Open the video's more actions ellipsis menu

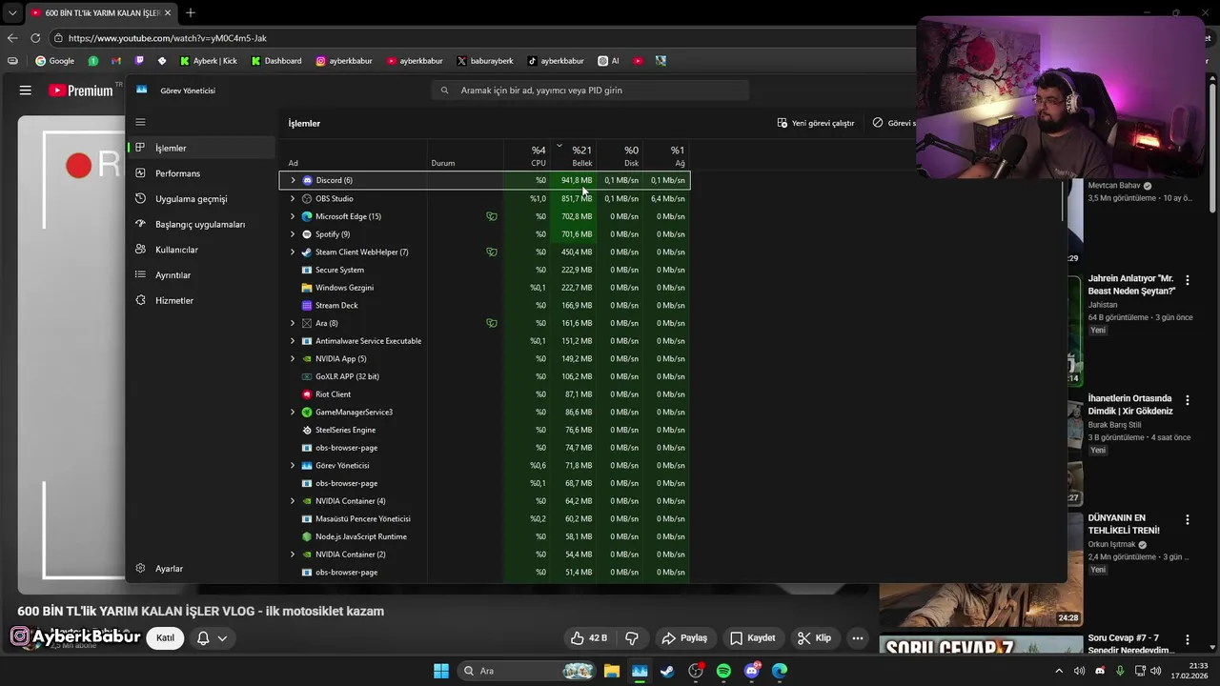click(x=858, y=638)
